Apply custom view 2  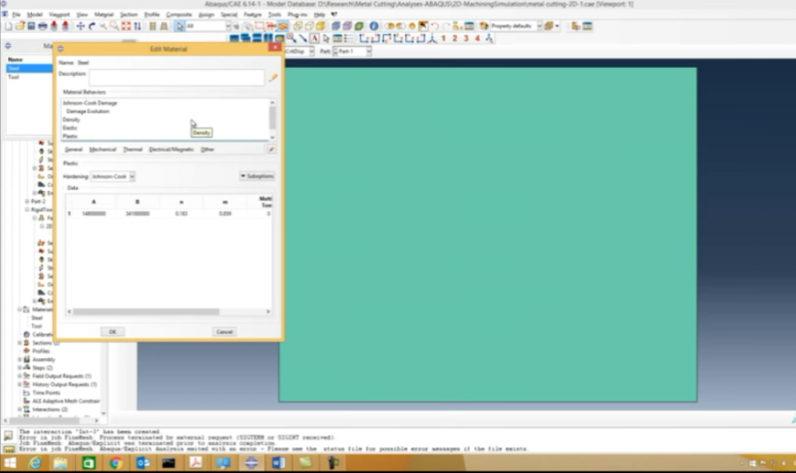click(455, 39)
